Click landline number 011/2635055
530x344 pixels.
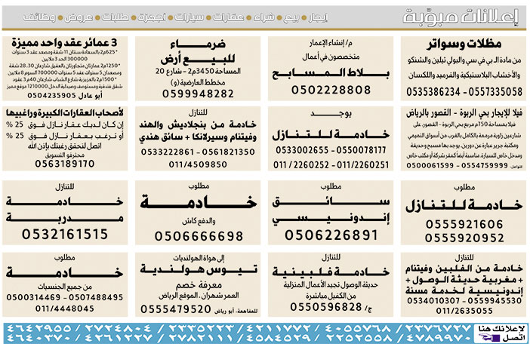pyautogui.click(x=464, y=311)
